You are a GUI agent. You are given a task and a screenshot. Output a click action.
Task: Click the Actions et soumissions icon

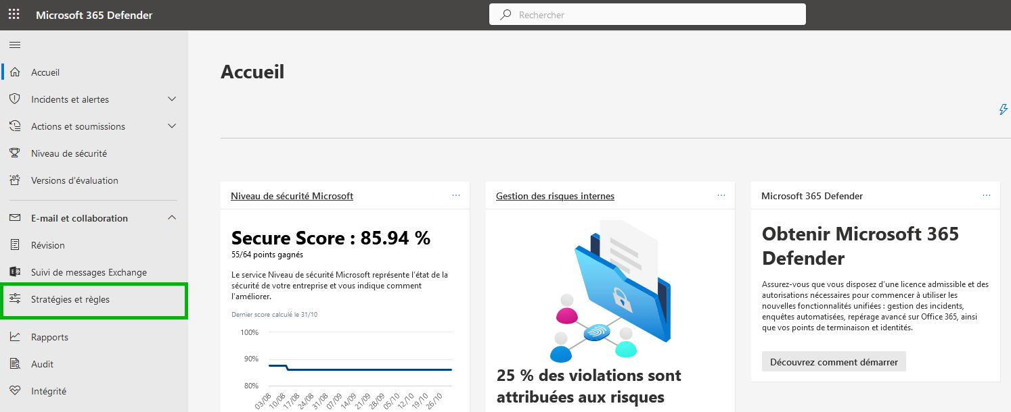pyautogui.click(x=15, y=126)
